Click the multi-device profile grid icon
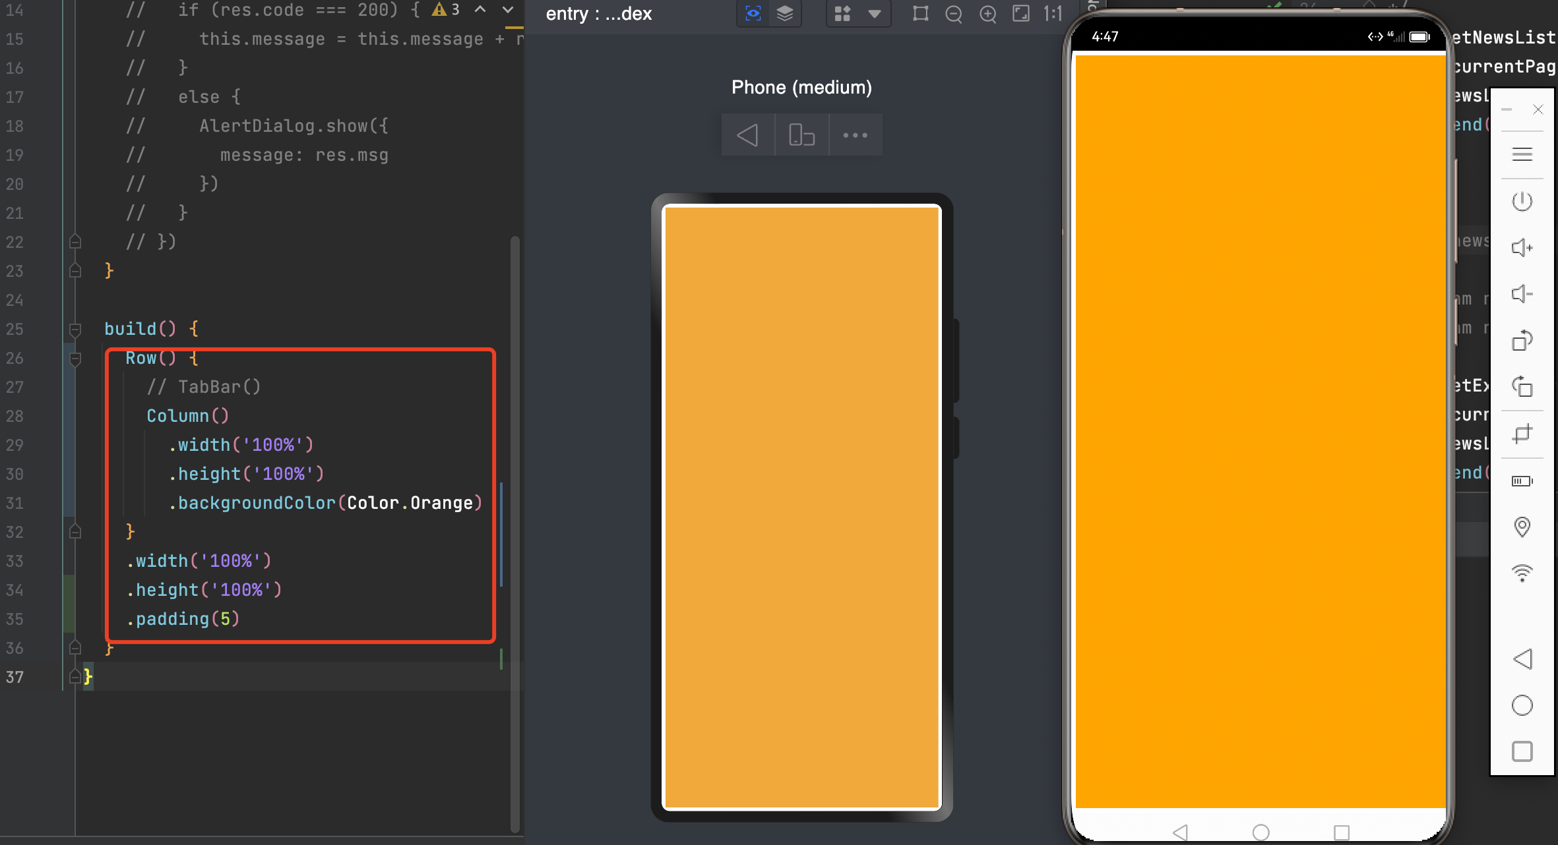 tap(842, 13)
